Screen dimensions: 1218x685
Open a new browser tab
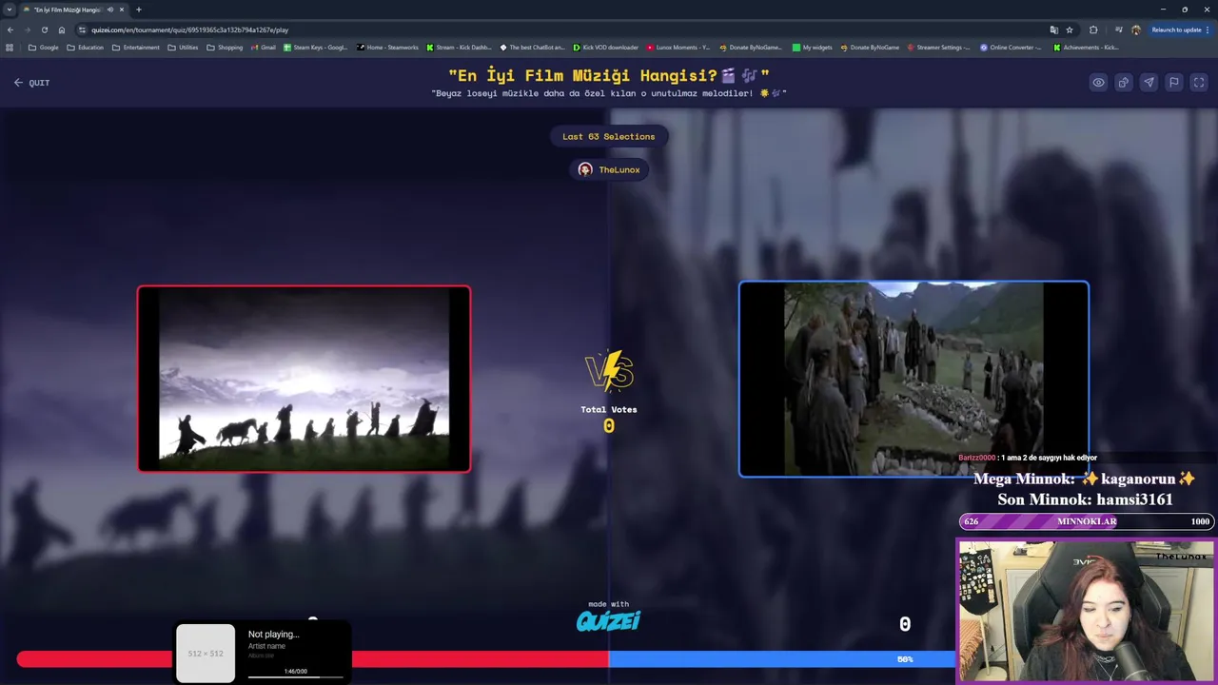click(139, 10)
